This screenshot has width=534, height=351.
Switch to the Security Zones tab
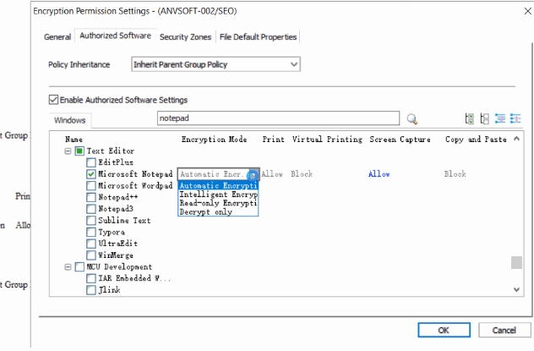(x=186, y=37)
